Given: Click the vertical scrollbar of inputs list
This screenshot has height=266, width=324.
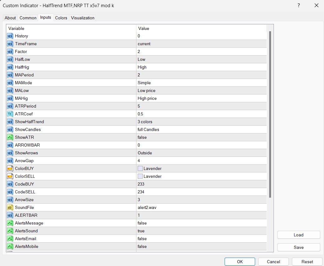Looking at the screenshot, I should coord(270,114).
